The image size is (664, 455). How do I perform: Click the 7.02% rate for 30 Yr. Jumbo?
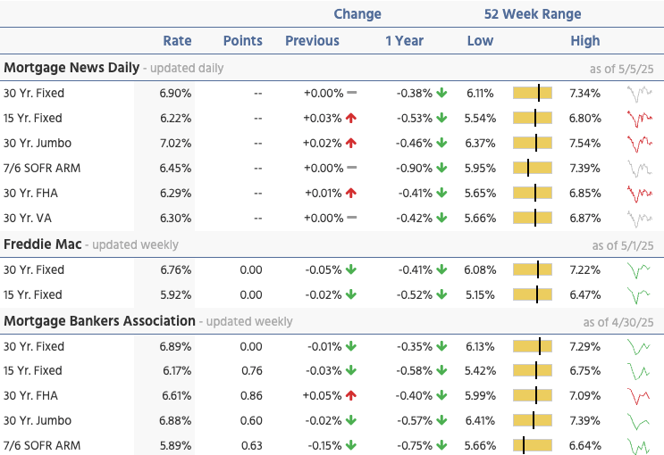[x=175, y=143]
